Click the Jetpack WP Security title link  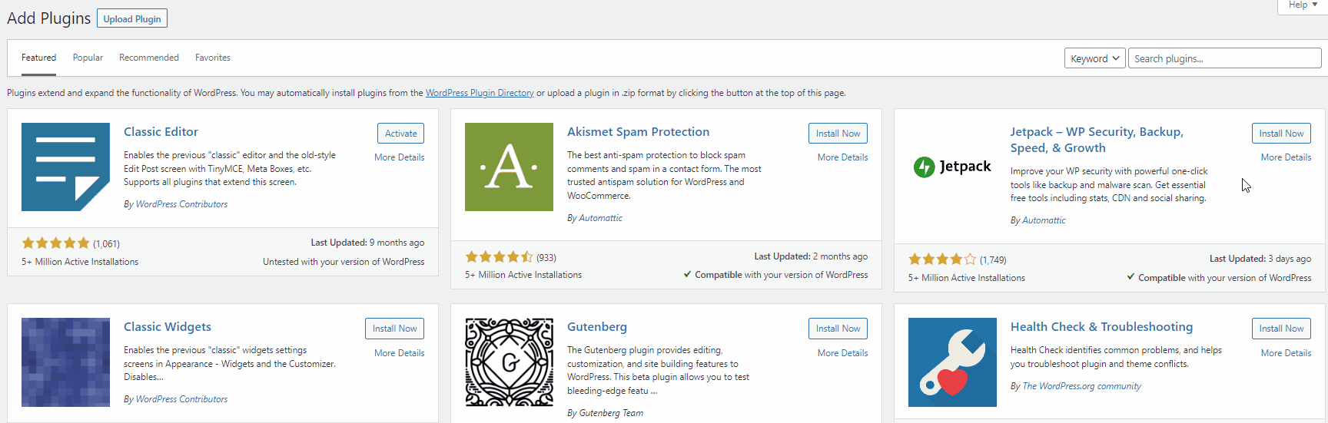tap(1097, 140)
